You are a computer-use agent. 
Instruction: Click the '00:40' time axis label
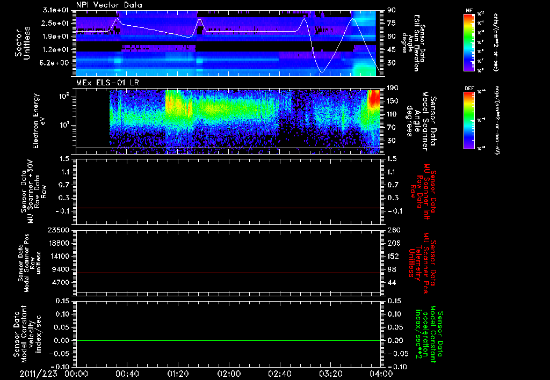tap(127, 374)
